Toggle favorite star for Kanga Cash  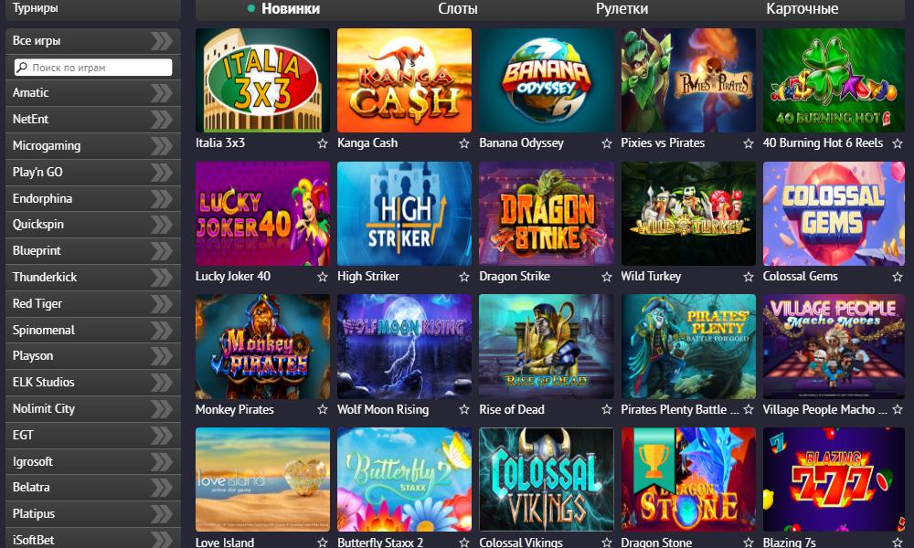coord(464,143)
